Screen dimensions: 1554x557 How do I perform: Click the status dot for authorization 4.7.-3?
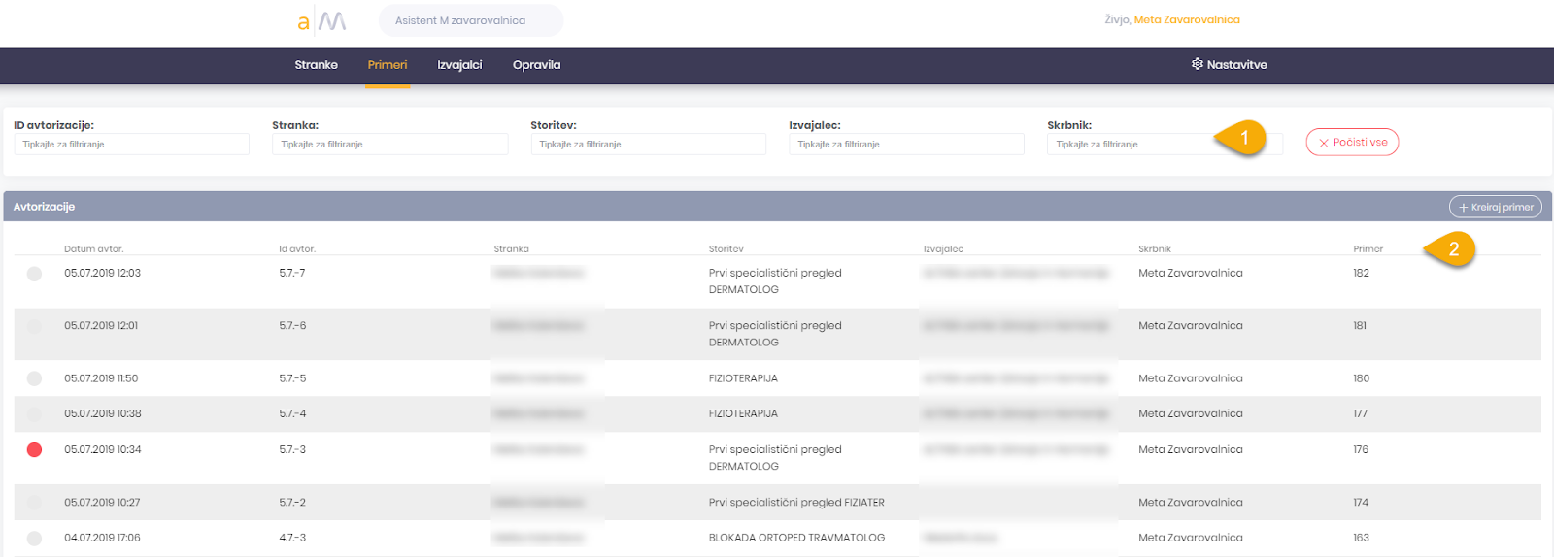[x=34, y=538]
